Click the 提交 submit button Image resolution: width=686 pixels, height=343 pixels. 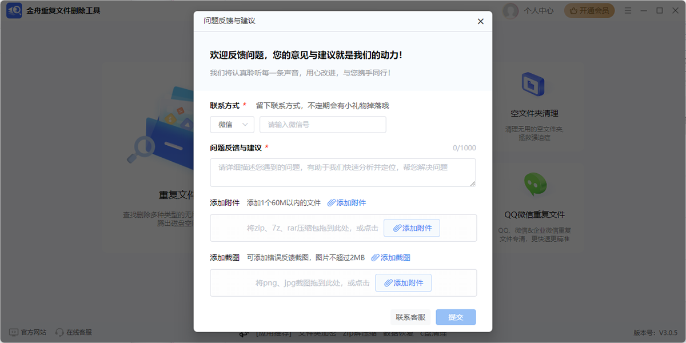tap(456, 317)
